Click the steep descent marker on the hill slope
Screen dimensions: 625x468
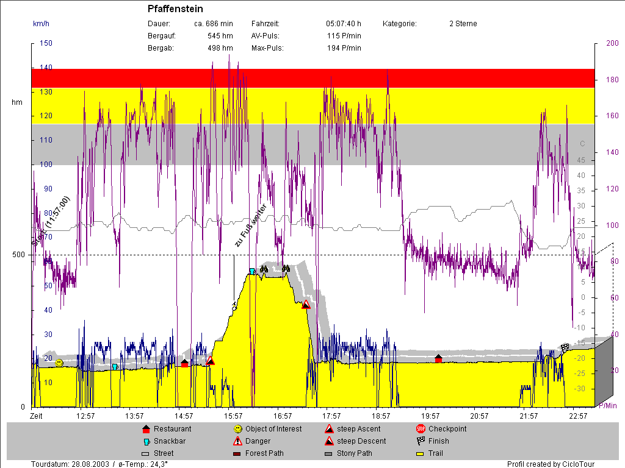click(306, 304)
